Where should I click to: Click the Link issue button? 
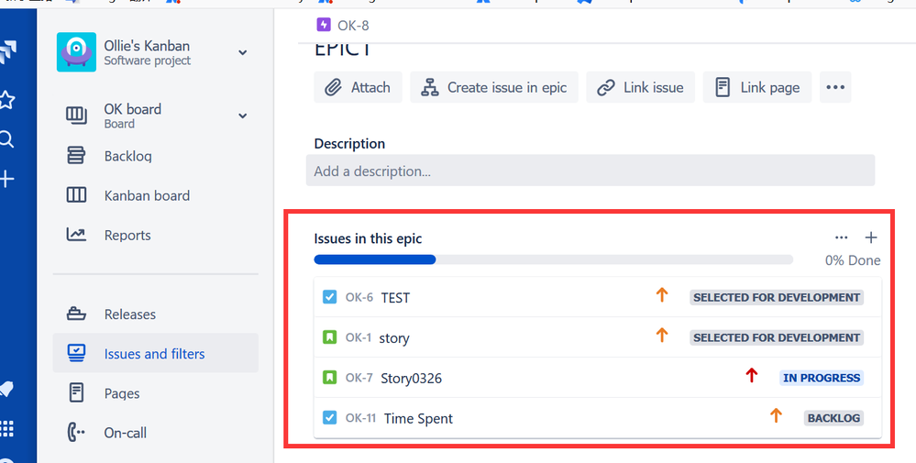(640, 88)
